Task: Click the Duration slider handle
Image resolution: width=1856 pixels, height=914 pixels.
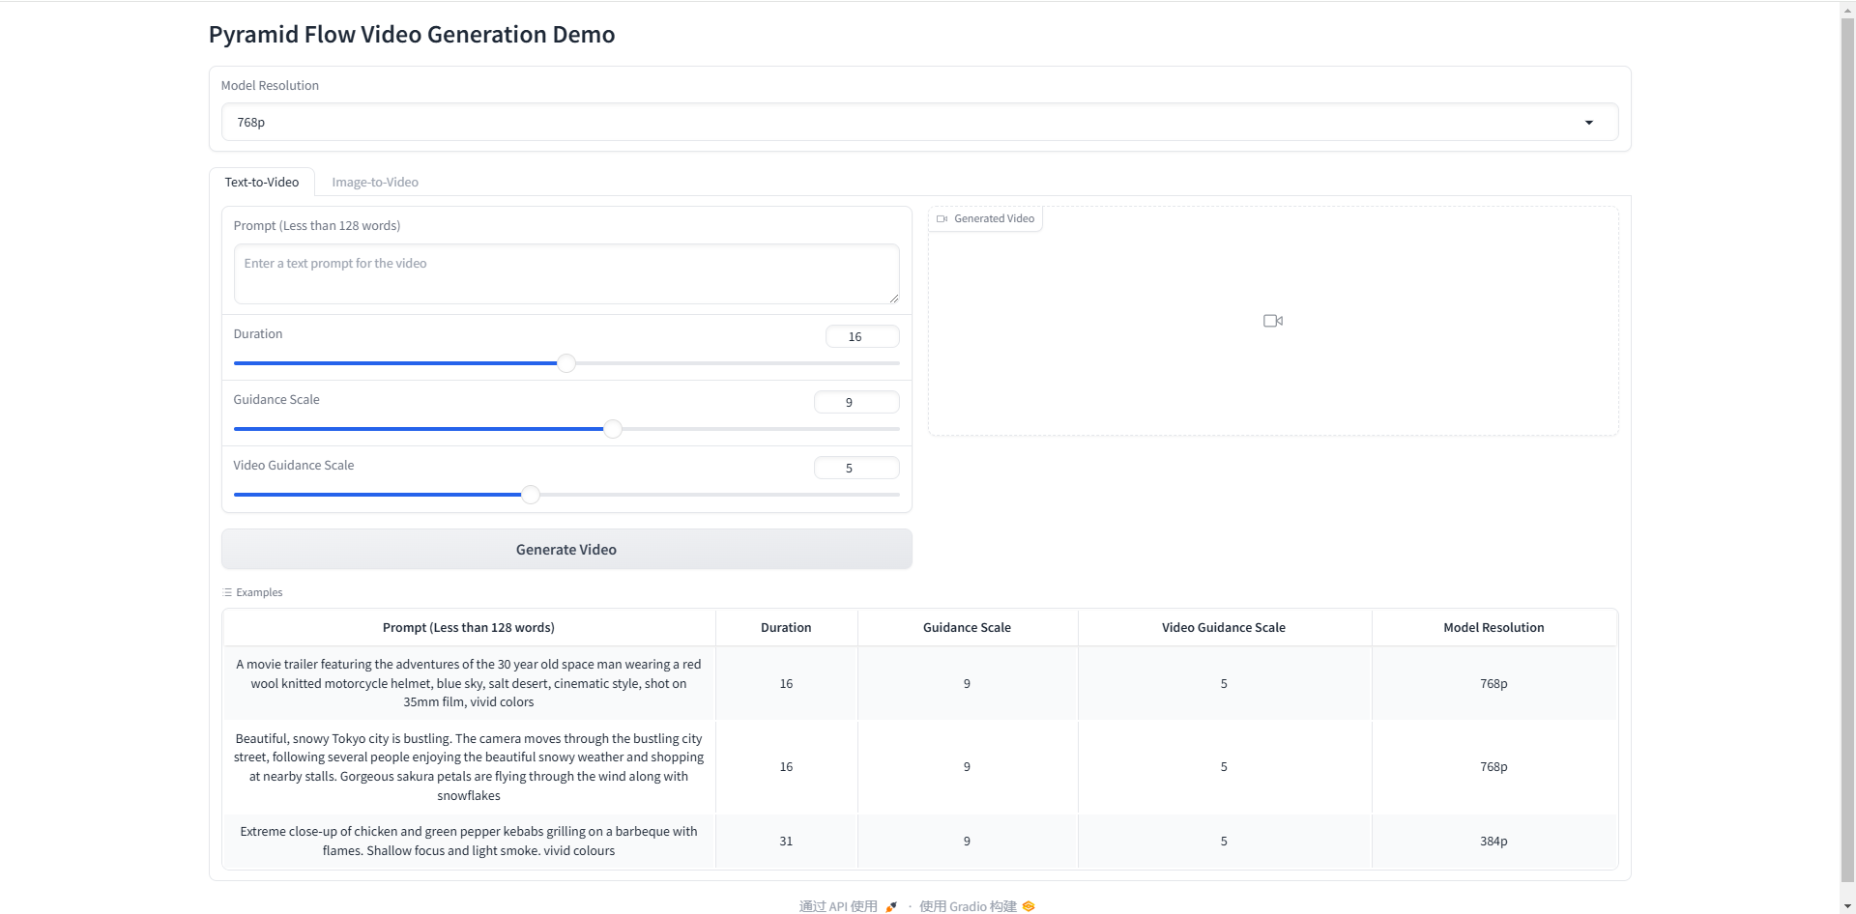Action: tap(566, 363)
